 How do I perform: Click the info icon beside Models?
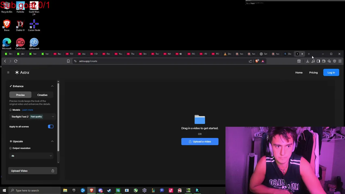click(x=11, y=110)
